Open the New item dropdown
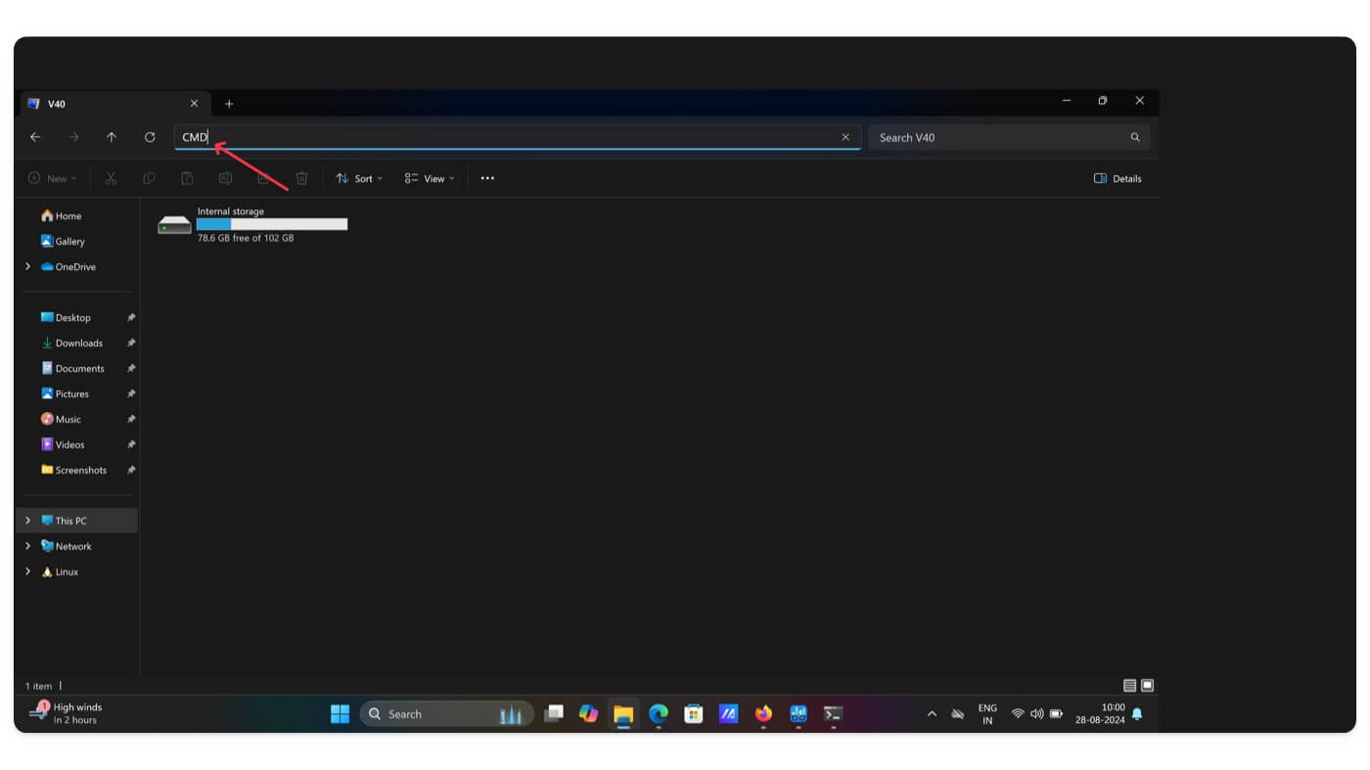 53,178
